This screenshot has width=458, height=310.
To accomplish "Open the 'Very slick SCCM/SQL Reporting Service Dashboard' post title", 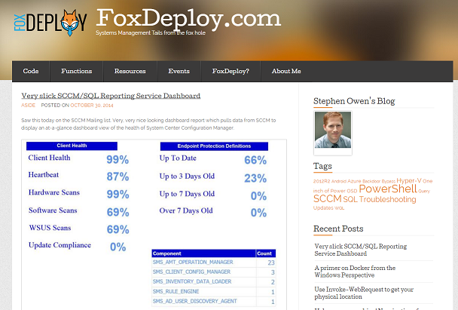I will tap(111, 96).
